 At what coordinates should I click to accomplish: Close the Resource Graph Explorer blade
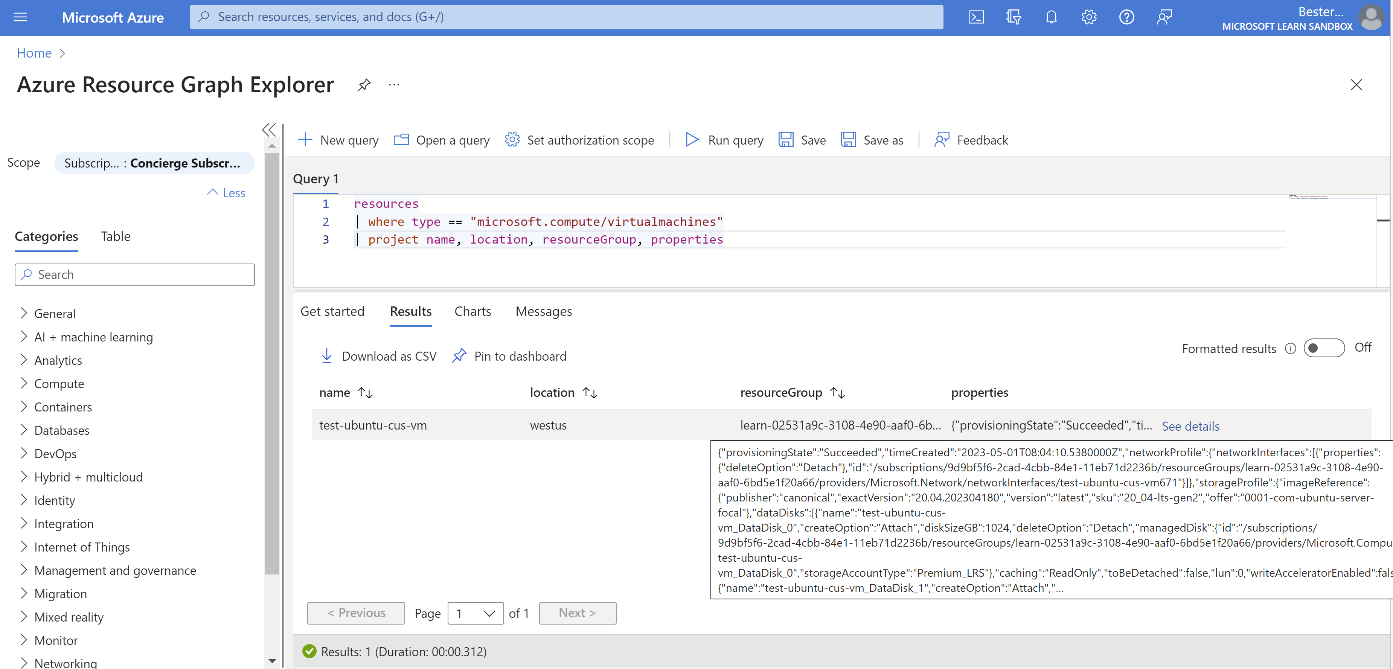click(x=1356, y=85)
